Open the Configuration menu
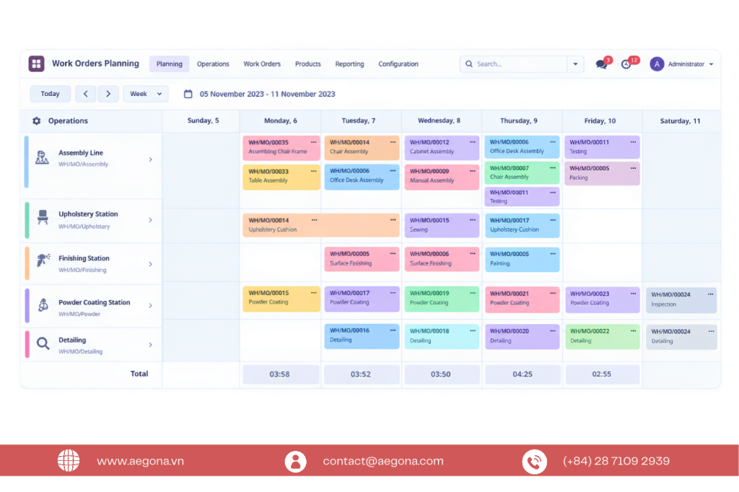 pos(398,64)
